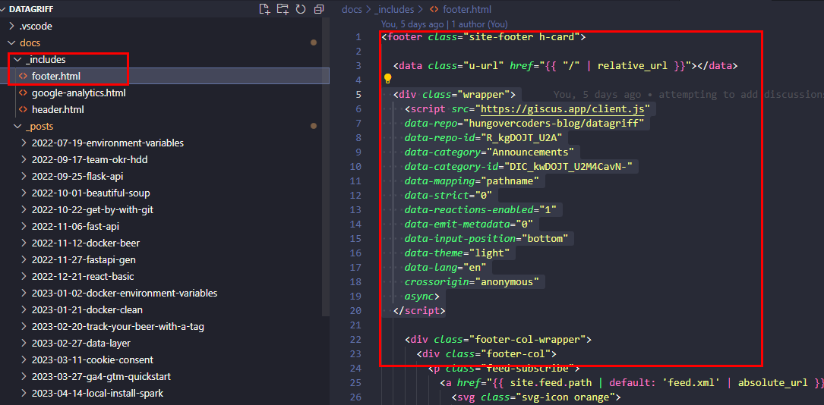Click HTML icon in footer.html breadcrumb
The image size is (824, 405).
434,9
